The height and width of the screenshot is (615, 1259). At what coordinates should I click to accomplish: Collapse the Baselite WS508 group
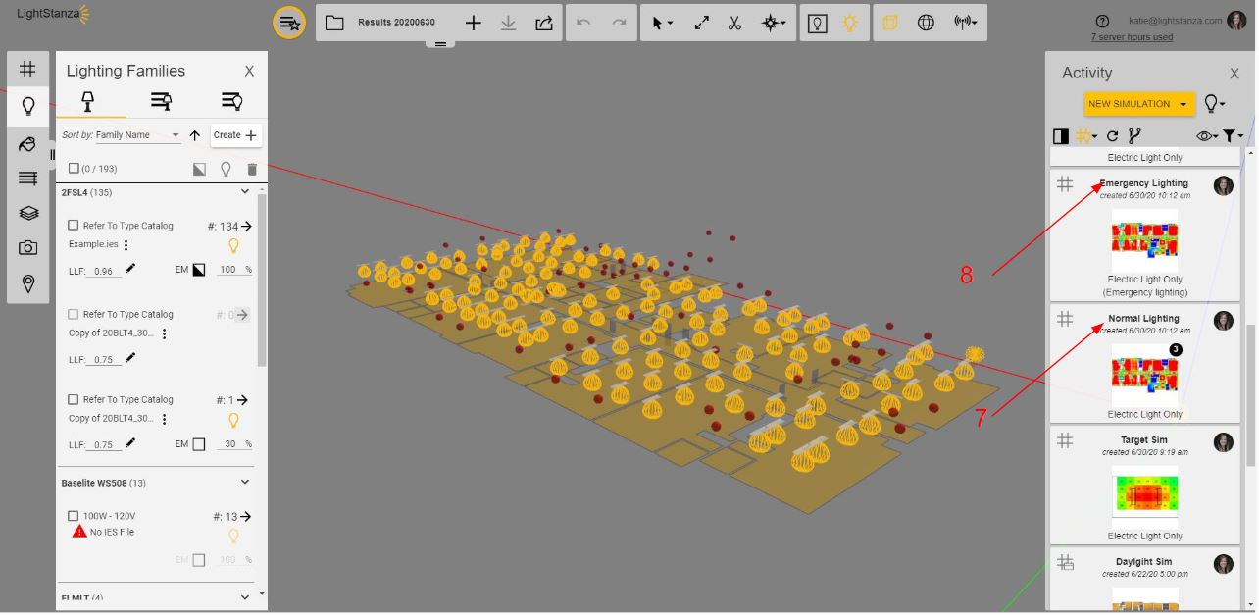coord(245,483)
